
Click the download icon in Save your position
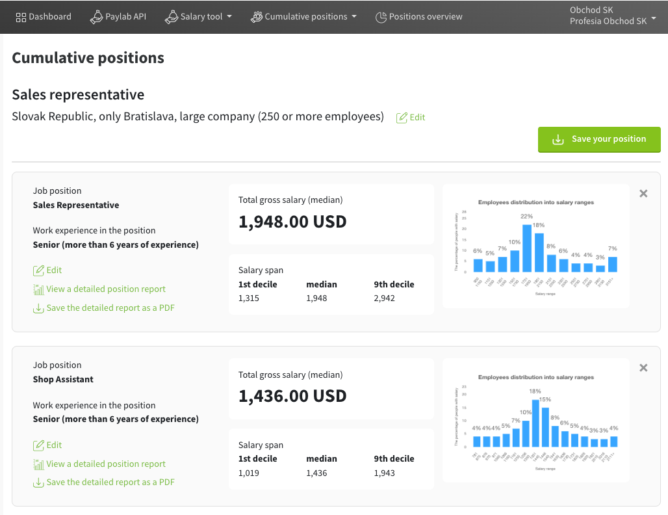[x=558, y=139]
